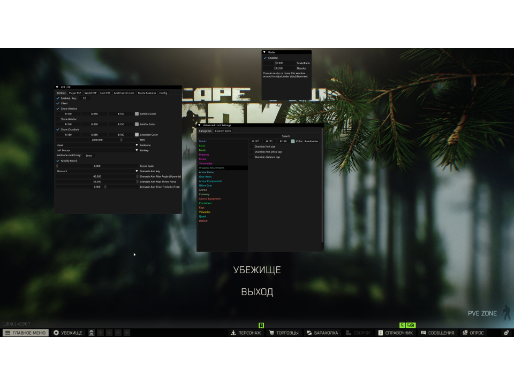This screenshot has height=385, width=514.
Task: Switch to the Player ESP tab
Action: [75, 93]
